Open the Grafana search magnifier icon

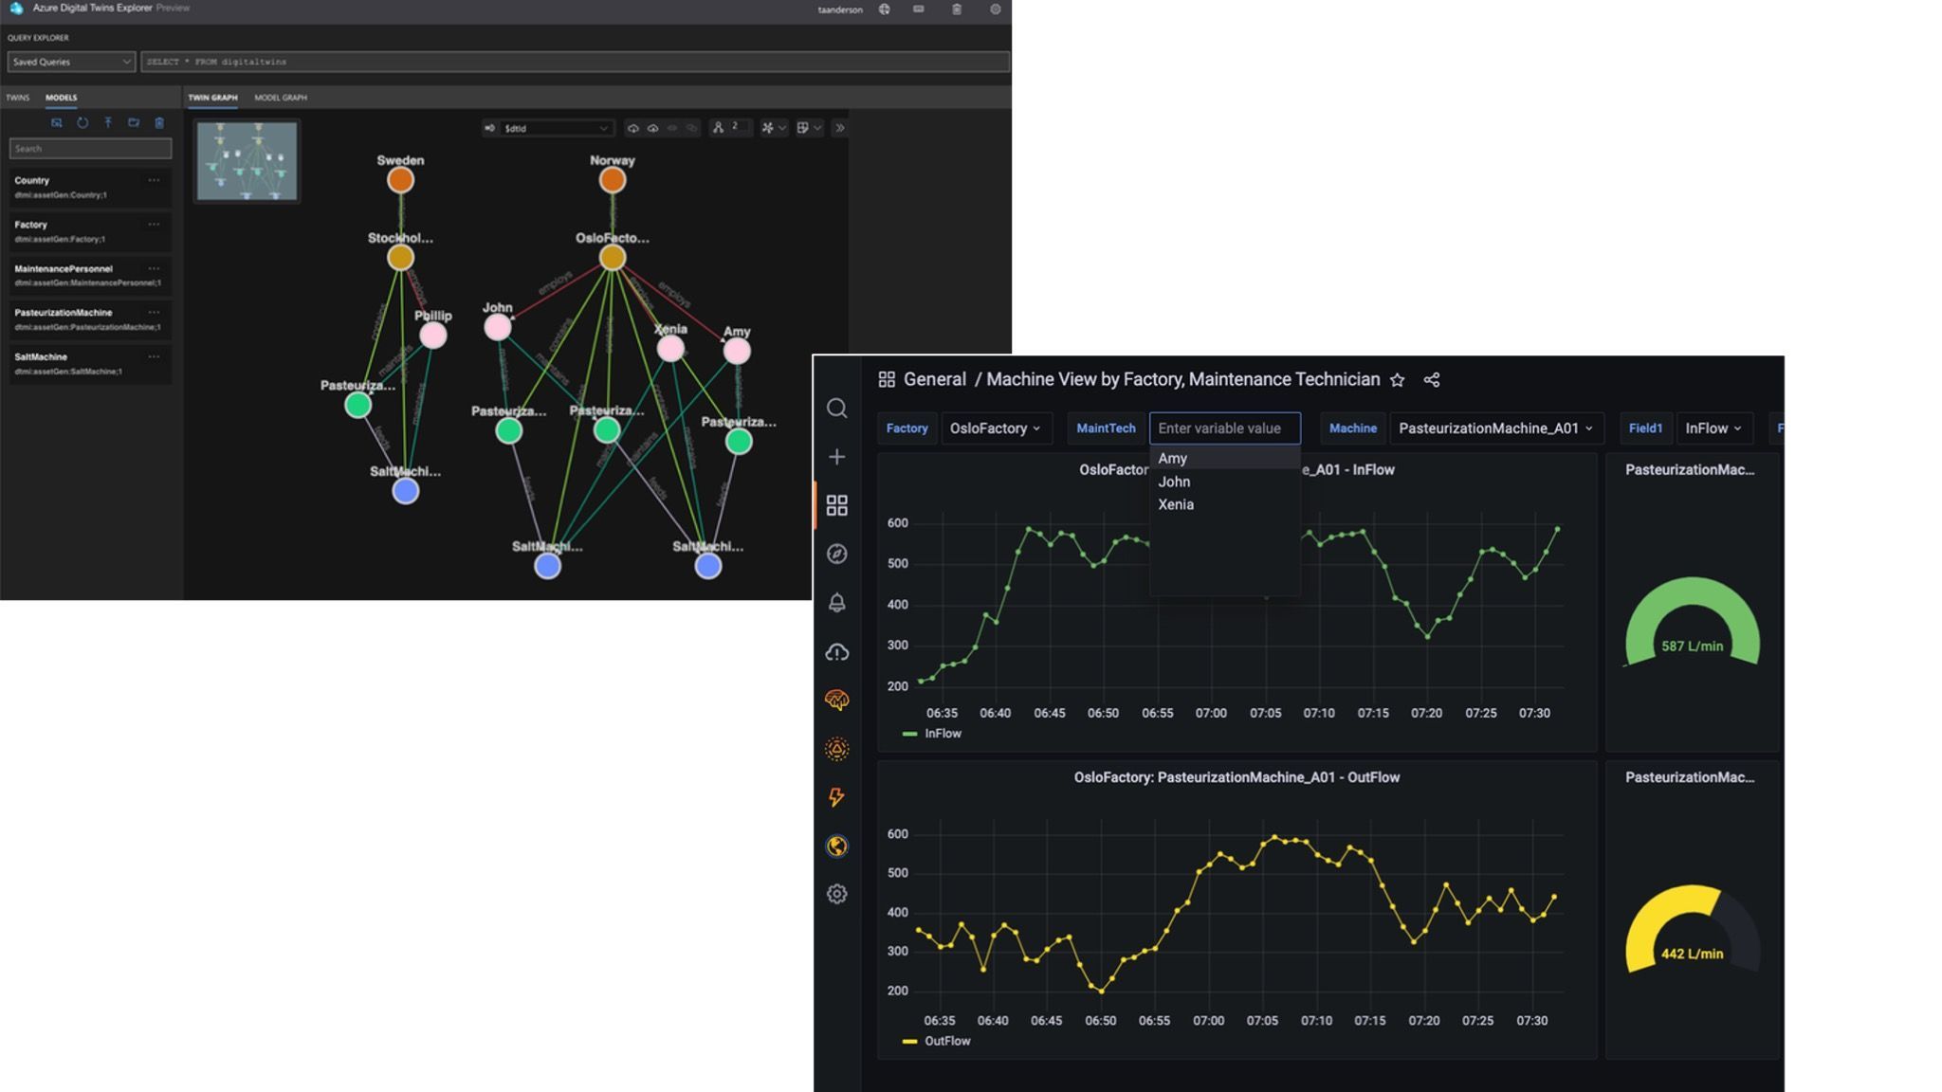click(836, 409)
